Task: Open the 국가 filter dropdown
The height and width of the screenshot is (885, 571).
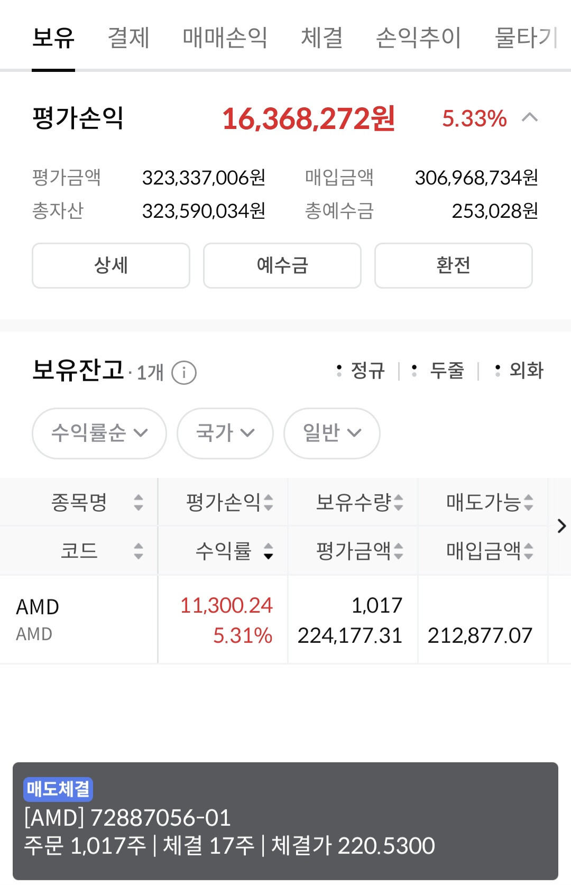Action: 225,433
